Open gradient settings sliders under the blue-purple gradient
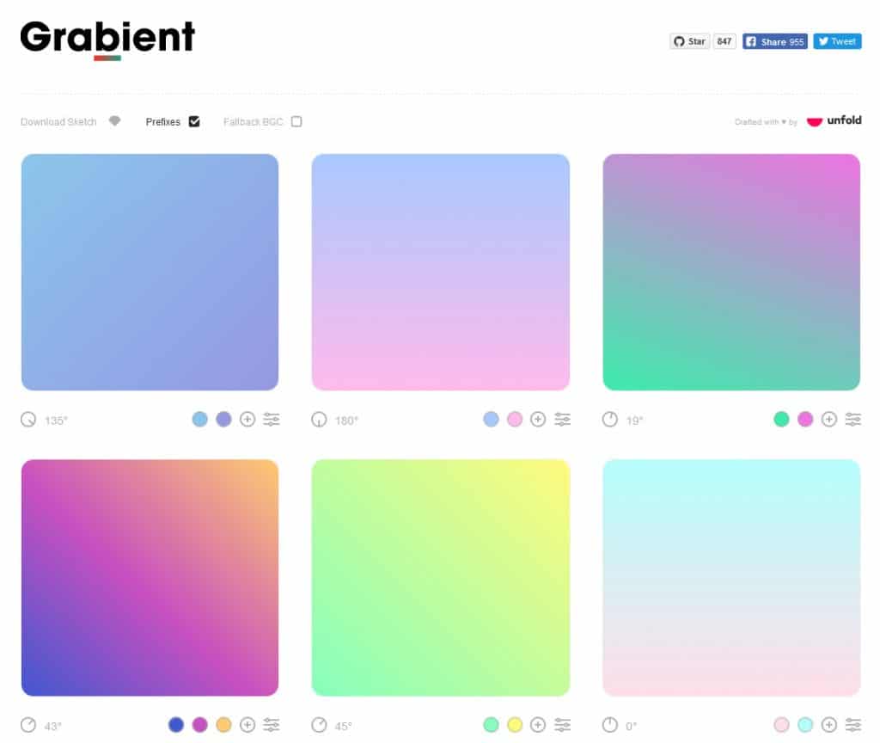This screenshot has height=743, width=880. pyautogui.click(x=272, y=420)
